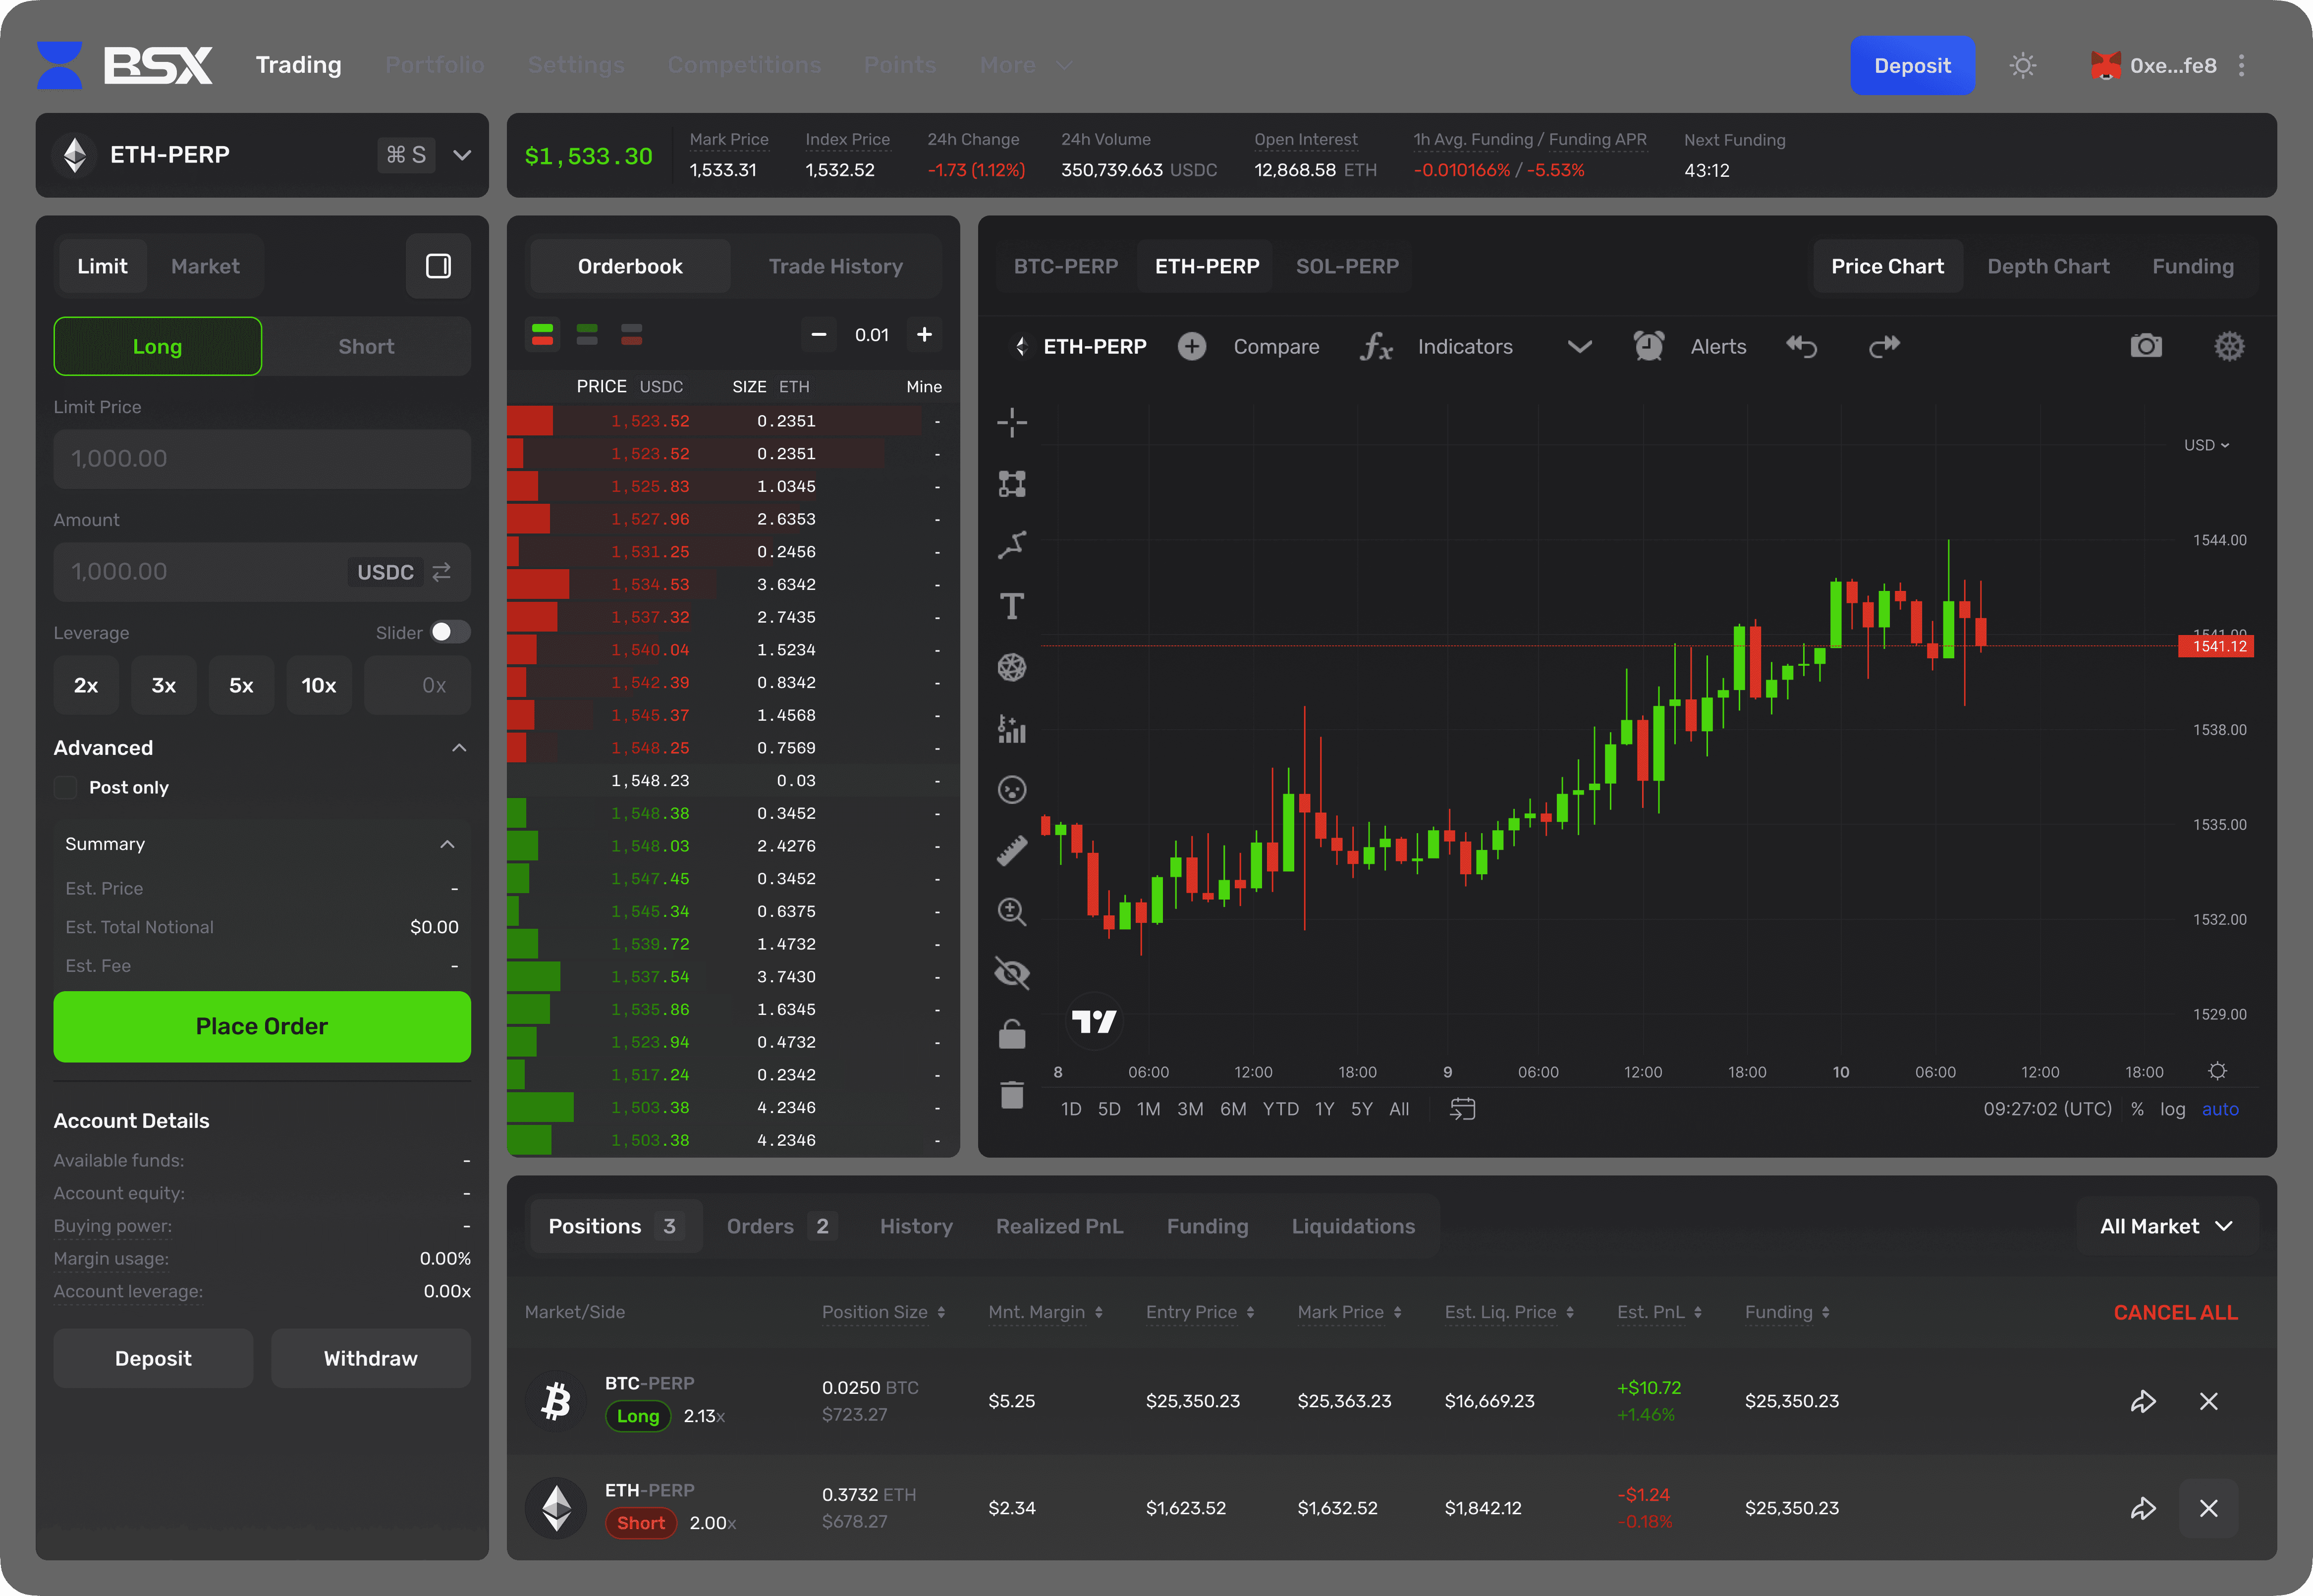Select the crosshair cursor tool
Image resolution: width=2313 pixels, height=1596 pixels.
(1011, 423)
